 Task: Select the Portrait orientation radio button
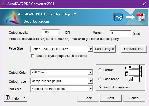(100, 70)
